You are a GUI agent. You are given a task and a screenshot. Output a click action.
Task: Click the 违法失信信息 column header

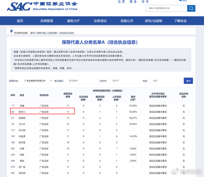point(184,95)
